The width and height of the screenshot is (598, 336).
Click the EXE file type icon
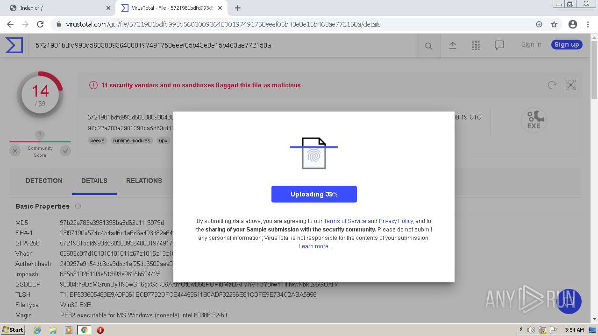[x=534, y=120]
